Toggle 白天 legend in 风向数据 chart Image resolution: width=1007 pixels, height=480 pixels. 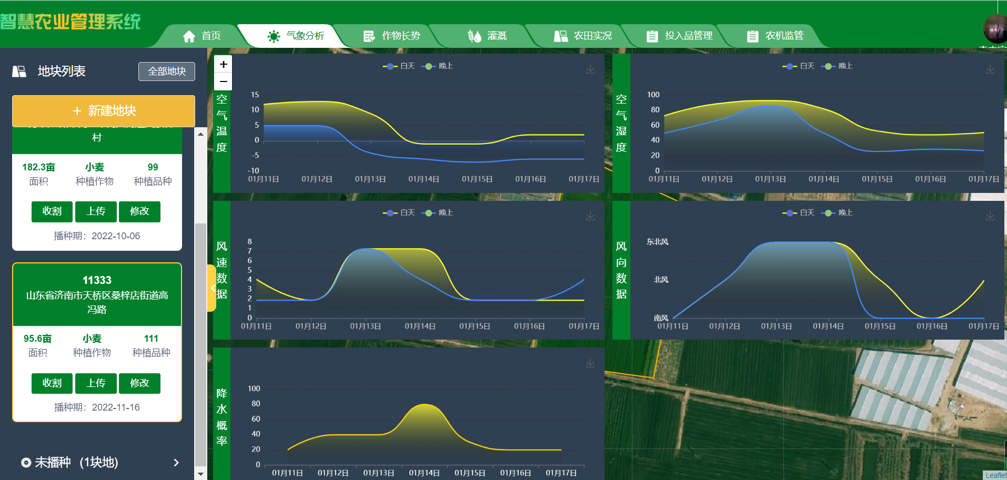point(799,213)
